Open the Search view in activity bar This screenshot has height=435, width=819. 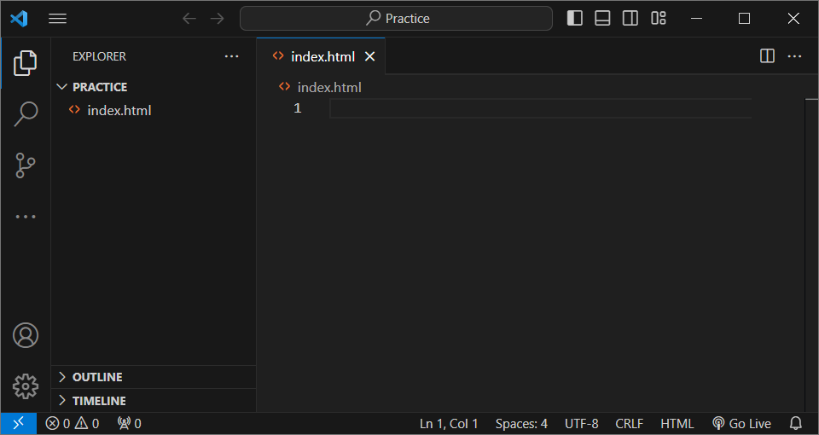(25, 113)
